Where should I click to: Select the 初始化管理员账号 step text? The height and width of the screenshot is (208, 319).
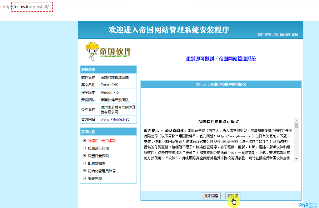pos(102,171)
